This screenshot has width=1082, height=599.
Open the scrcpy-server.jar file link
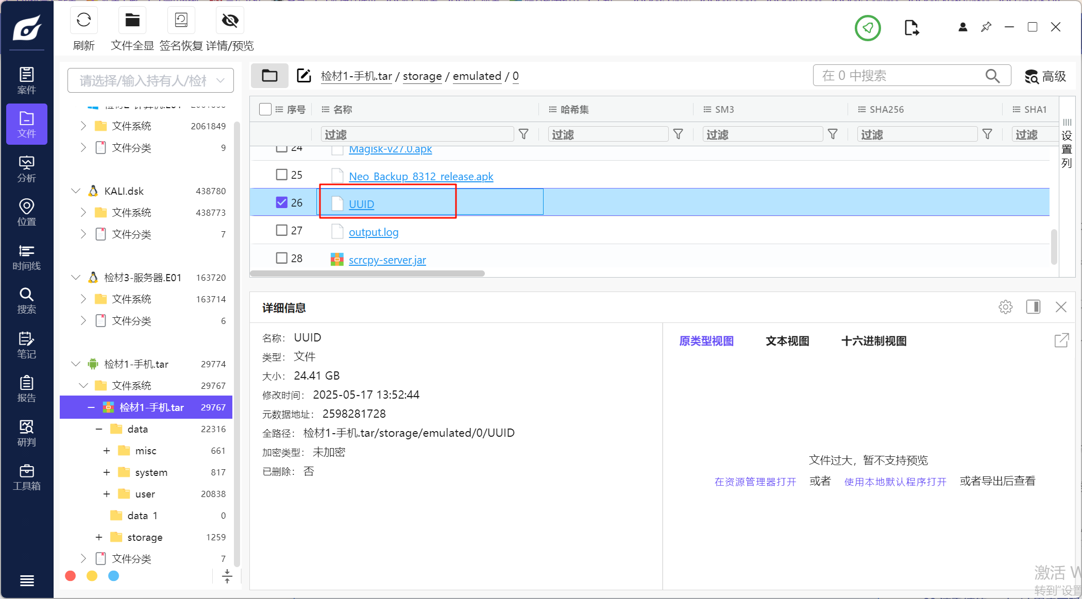(x=387, y=260)
